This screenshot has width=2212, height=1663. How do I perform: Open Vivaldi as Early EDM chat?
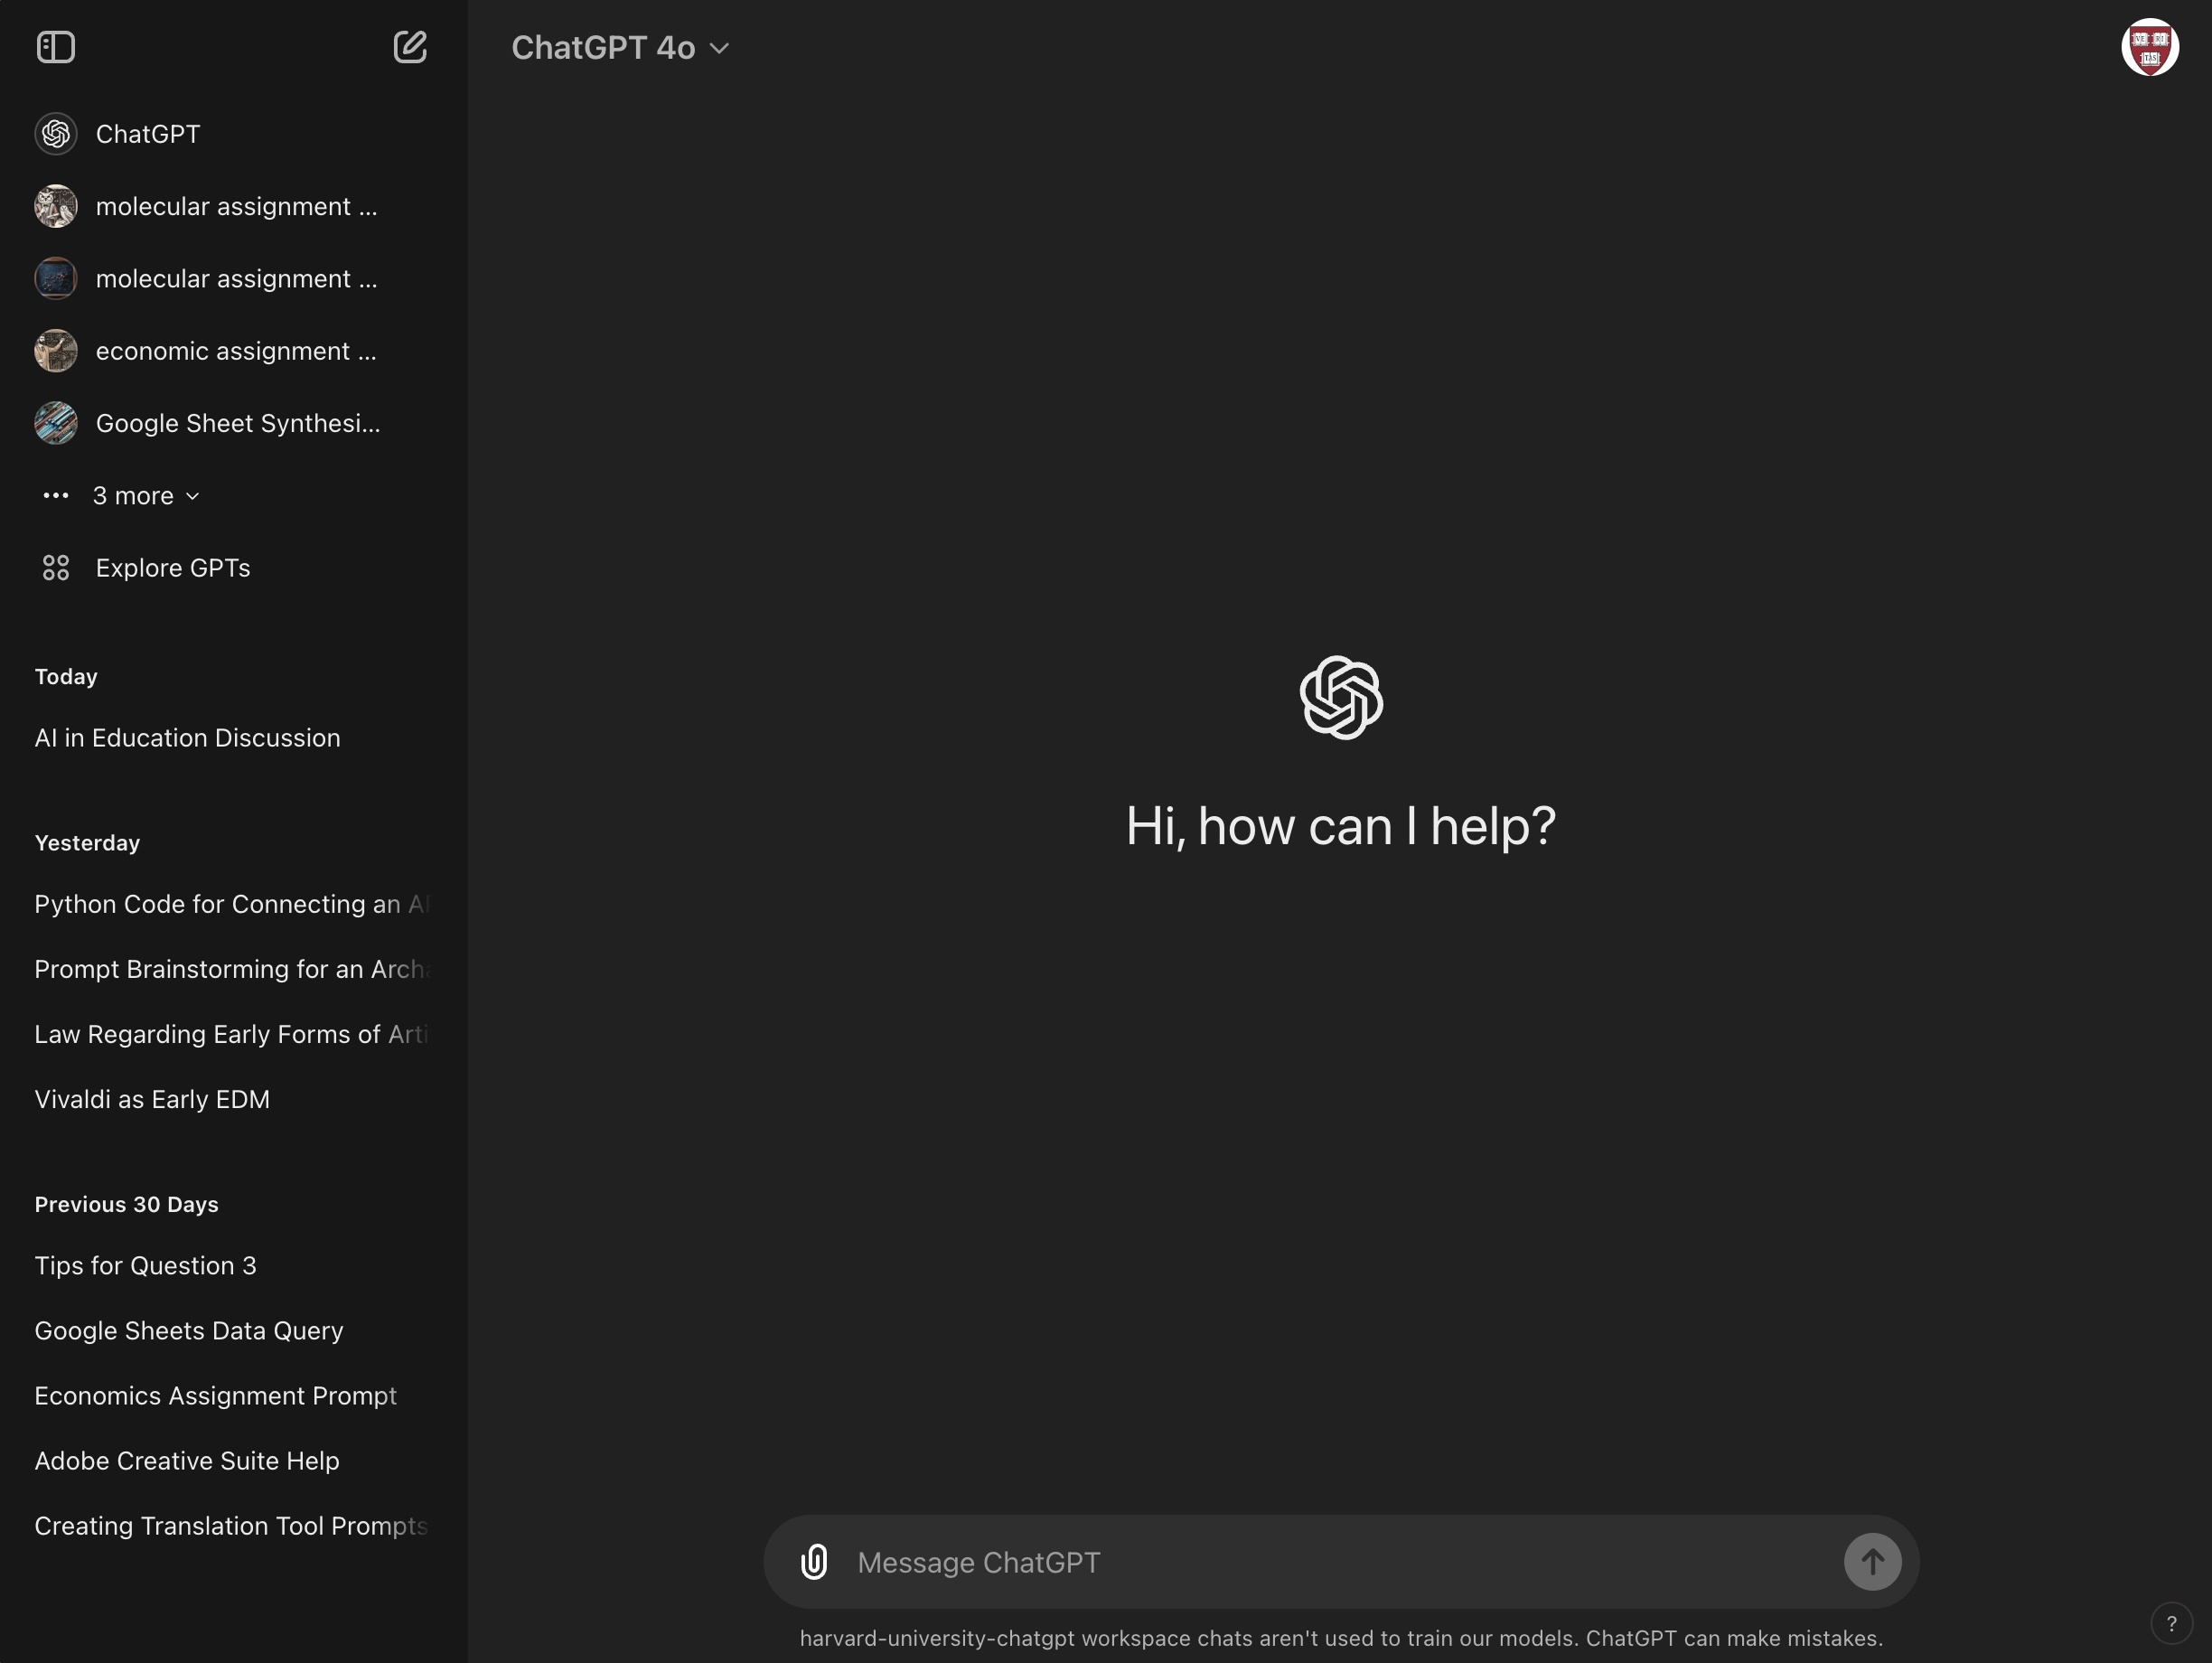click(x=152, y=1099)
